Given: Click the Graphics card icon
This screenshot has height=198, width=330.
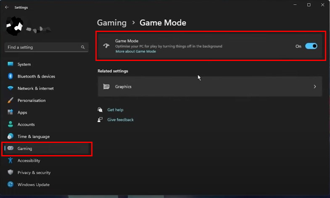Looking at the screenshot, I should click(106, 87).
